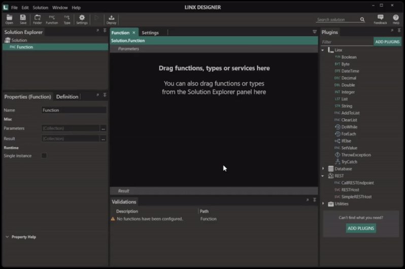The width and height of the screenshot is (405, 269).
Task: Select the Decimal type plugin
Action: (x=345, y=78)
